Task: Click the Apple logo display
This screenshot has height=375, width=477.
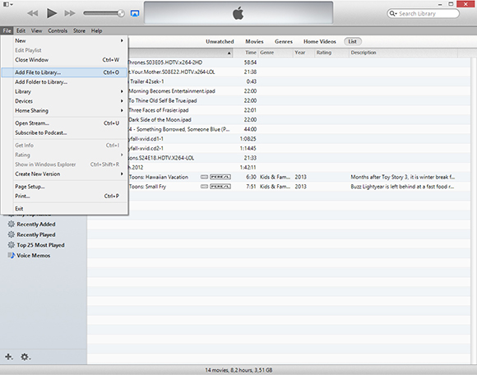Action: [x=238, y=13]
